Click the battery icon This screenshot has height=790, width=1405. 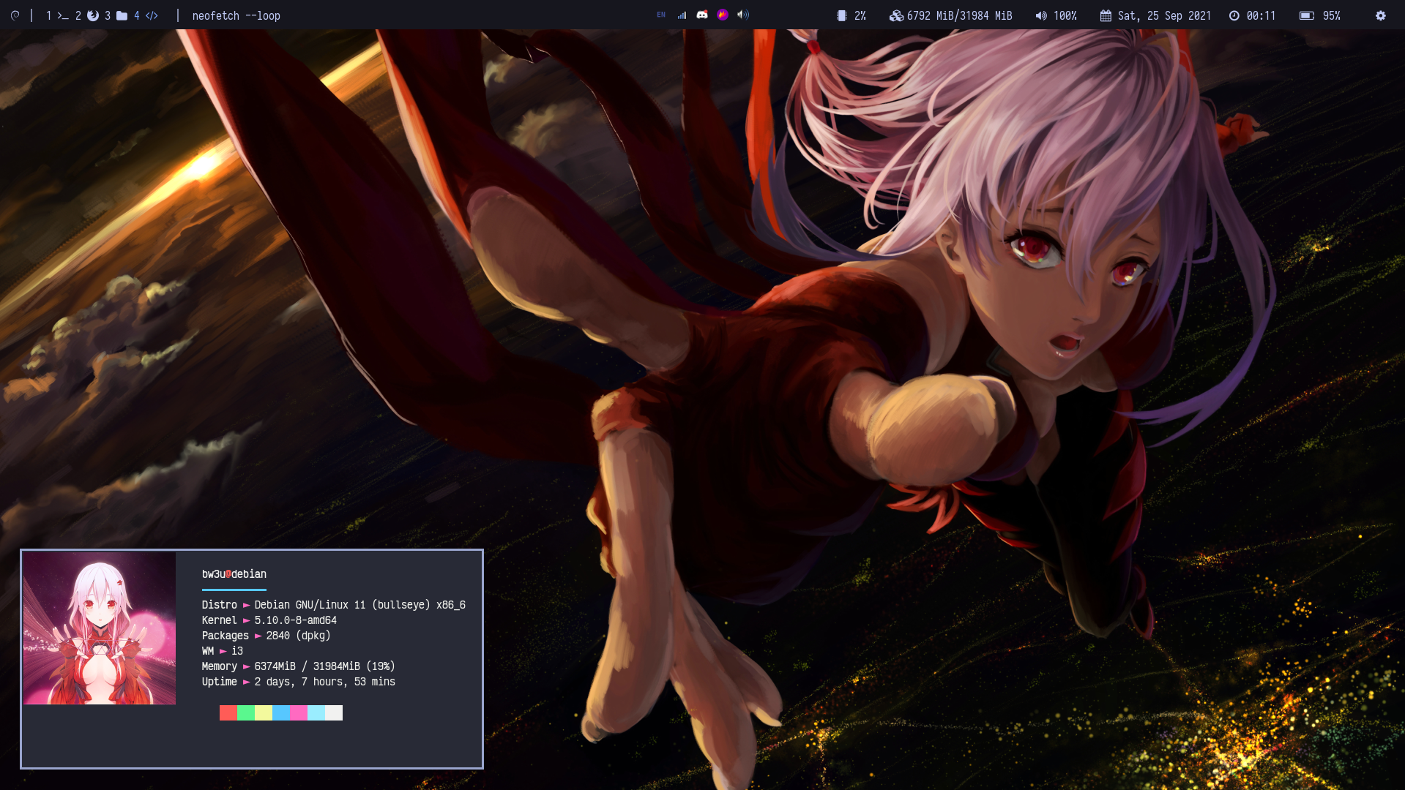click(1307, 15)
